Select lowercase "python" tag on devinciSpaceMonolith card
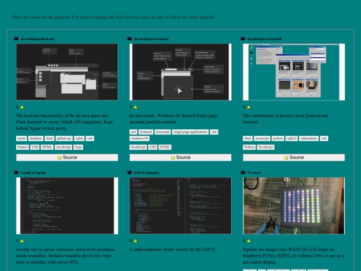This screenshot has height=271, width=361. click(x=278, y=139)
